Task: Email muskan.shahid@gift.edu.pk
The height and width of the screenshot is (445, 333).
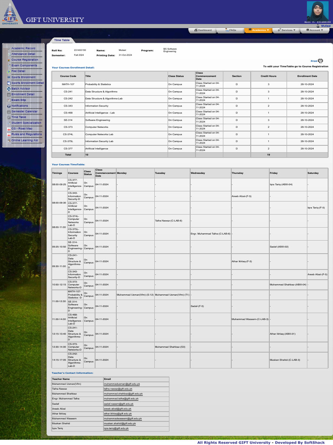Action: click(x=120, y=423)
